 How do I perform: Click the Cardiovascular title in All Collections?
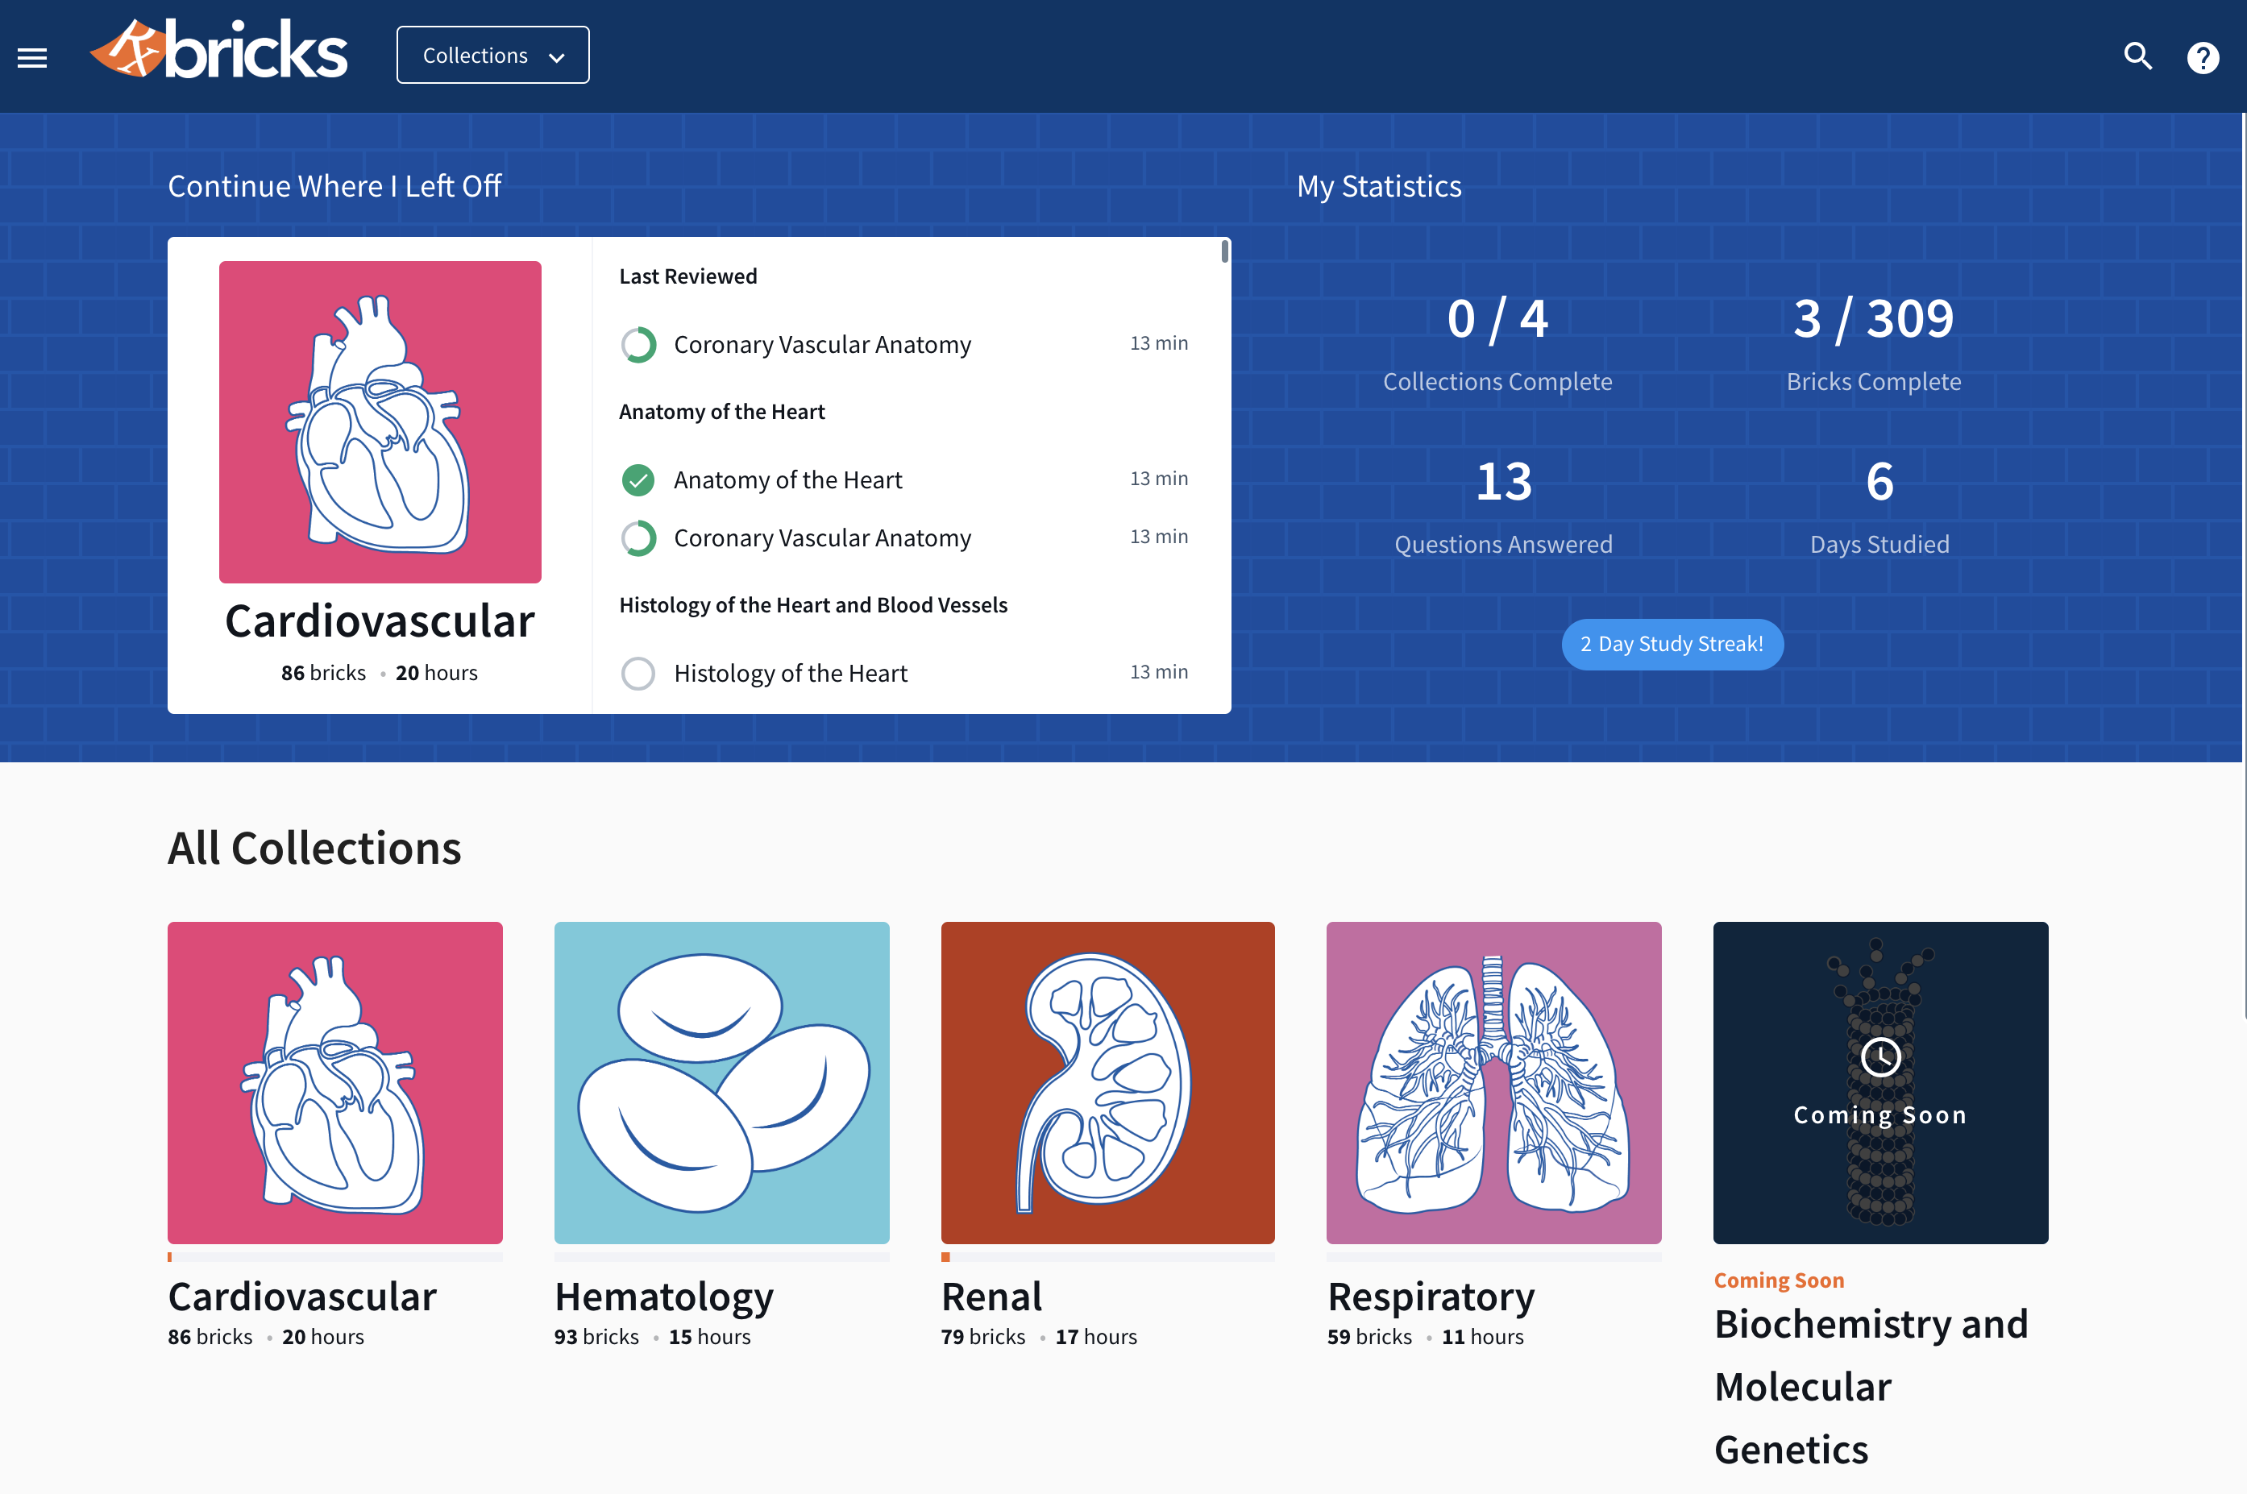[x=302, y=1297]
